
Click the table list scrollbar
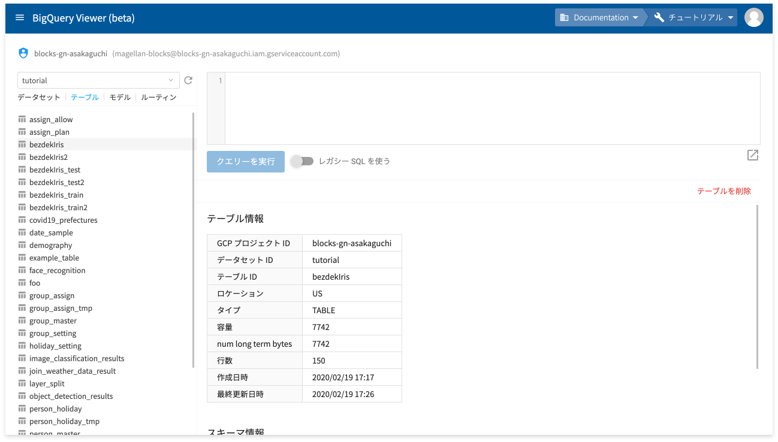click(x=193, y=240)
